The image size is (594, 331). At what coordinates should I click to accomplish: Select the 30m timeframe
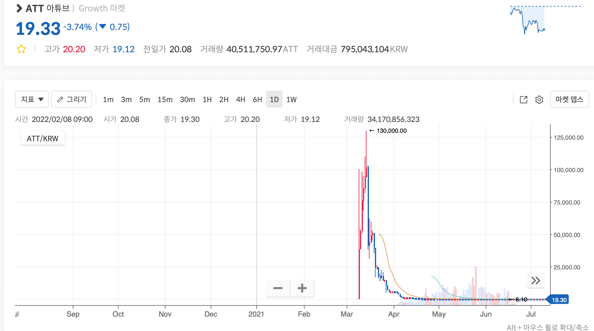click(187, 99)
